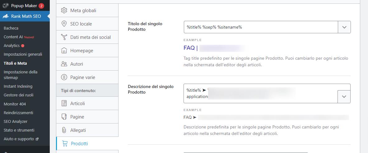
Task: Expand variables dropdown for Titolo del singolo Prodotto
Action: tap(344, 27)
